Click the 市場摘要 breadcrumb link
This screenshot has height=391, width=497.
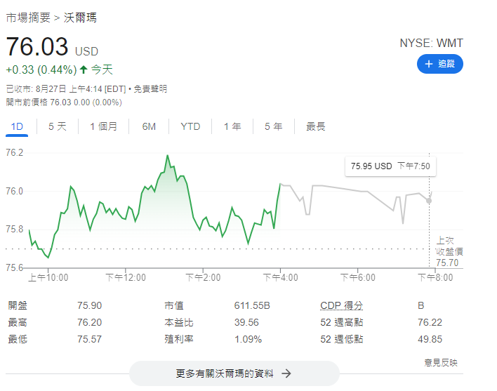(27, 18)
